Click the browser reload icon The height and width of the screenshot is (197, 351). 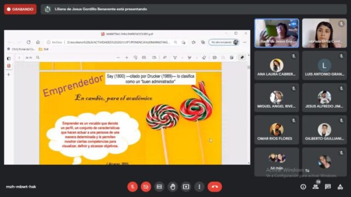point(29,42)
